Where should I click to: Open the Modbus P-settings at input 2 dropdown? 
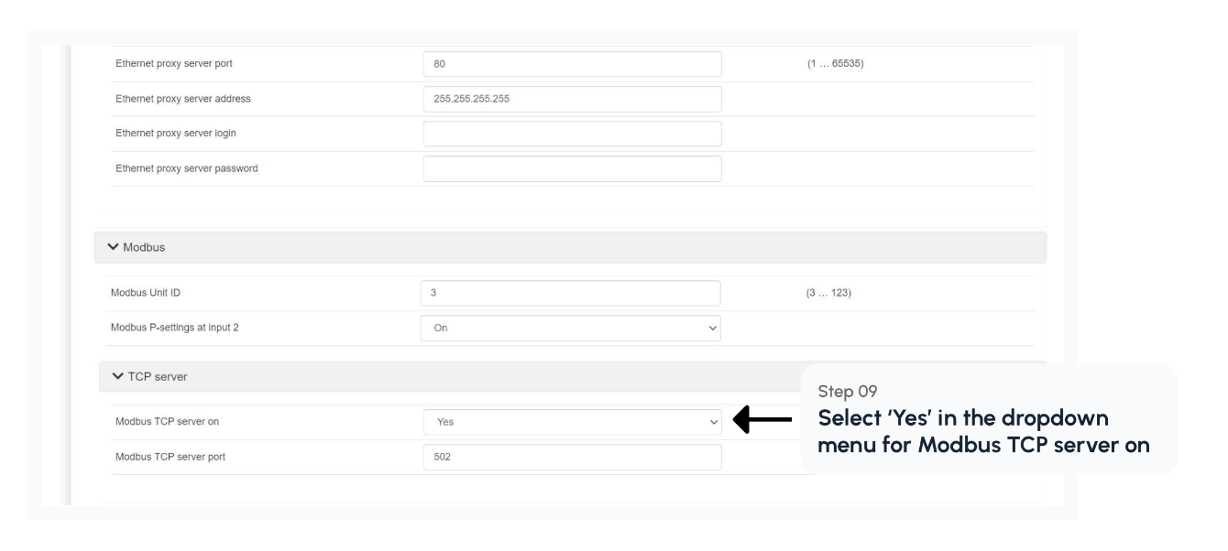(572, 328)
